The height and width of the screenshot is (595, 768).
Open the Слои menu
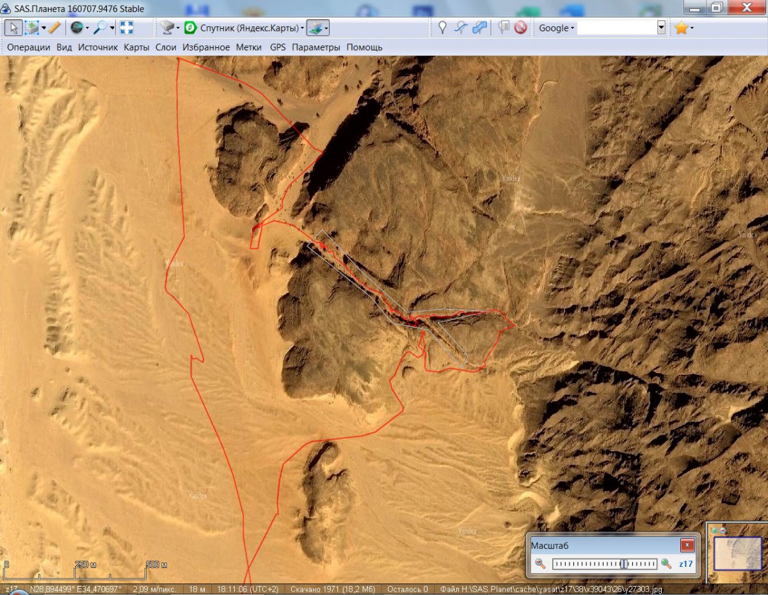166,47
